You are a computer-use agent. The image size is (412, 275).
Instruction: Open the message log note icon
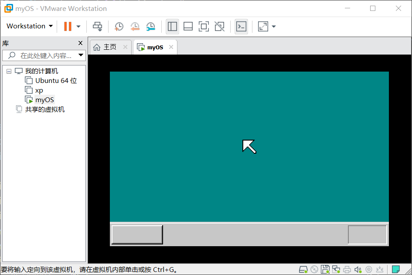click(396, 269)
